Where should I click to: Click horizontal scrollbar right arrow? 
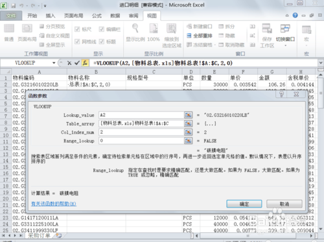[311, 236]
